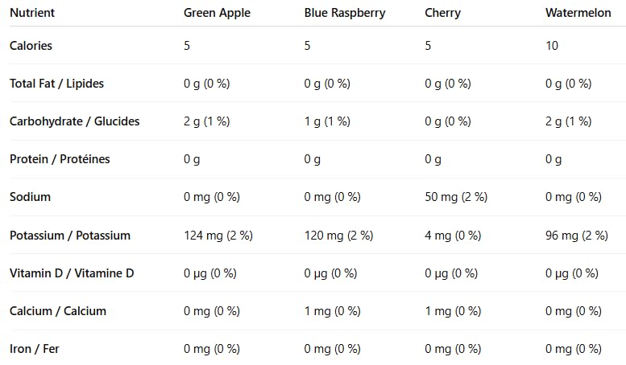Select the Carbohydrate / Glucides row label
The height and width of the screenshot is (365, 626).
click(x=74, y=121)
